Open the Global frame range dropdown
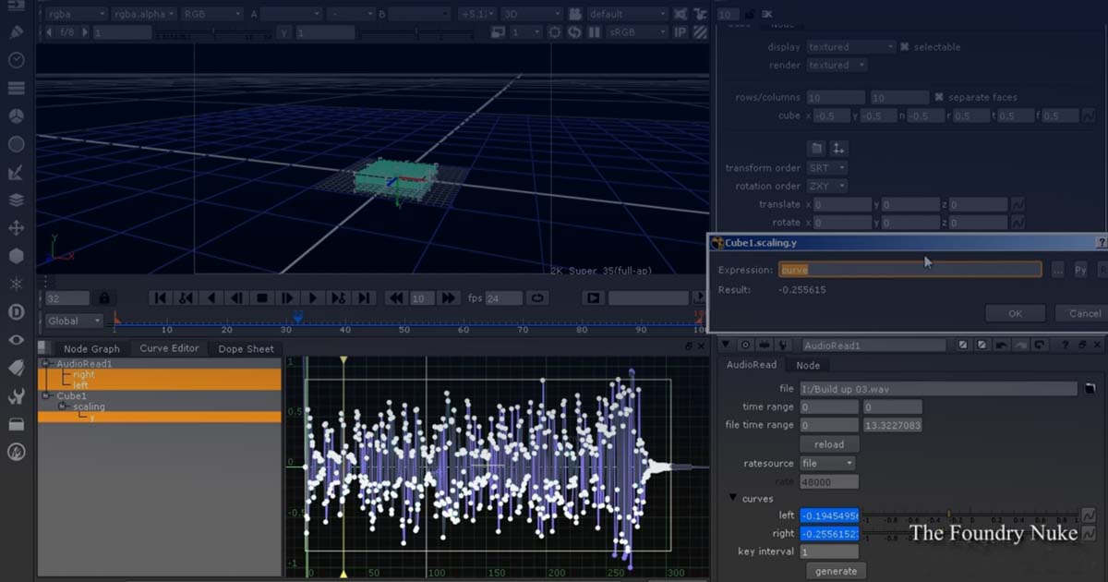This screenshot has width=1108, height=582. pyautogui.click(x=72, y=321)
